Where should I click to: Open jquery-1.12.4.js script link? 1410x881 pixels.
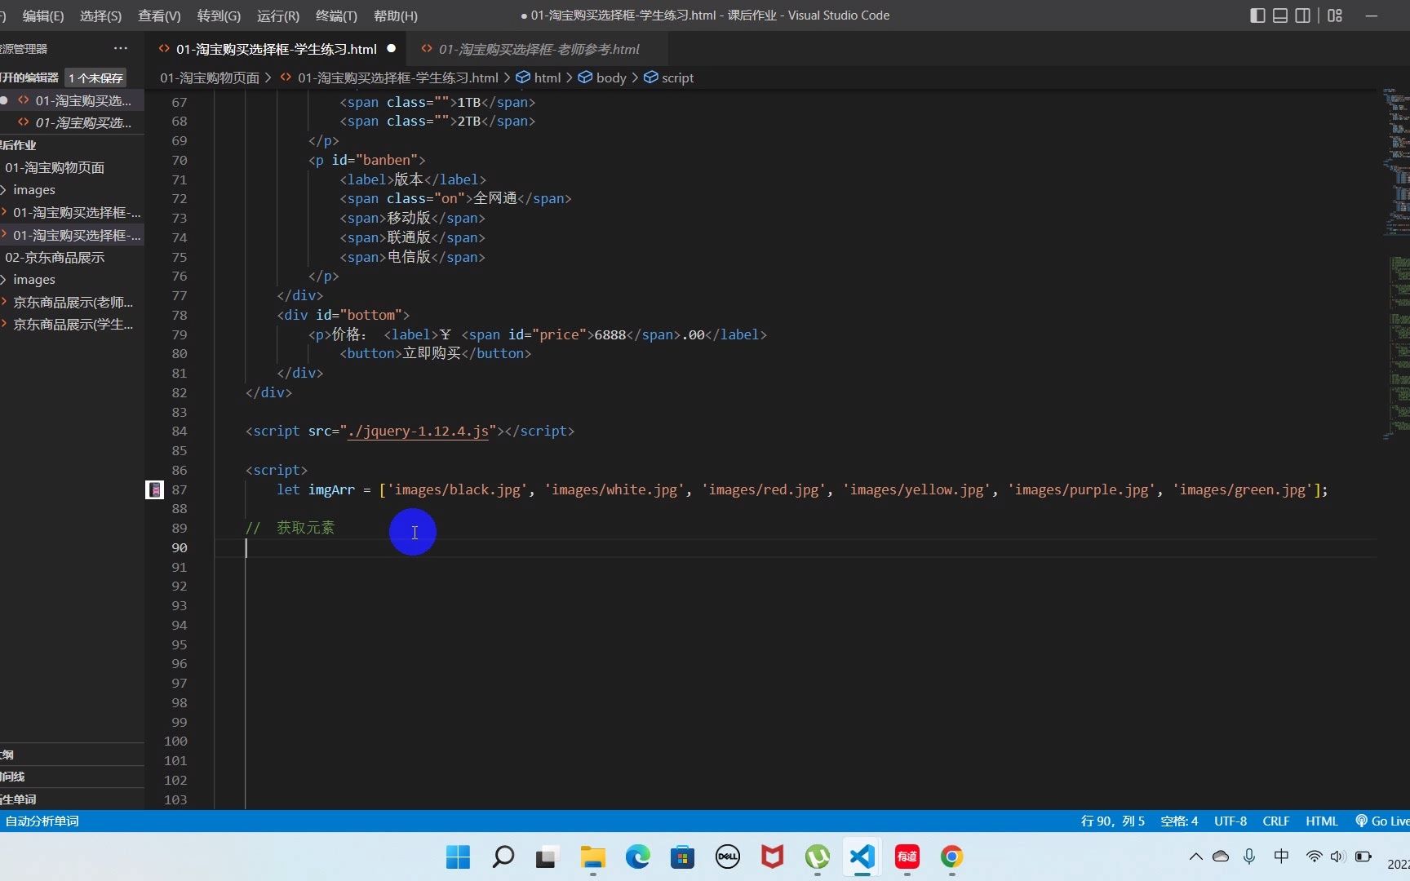(418, 431)
